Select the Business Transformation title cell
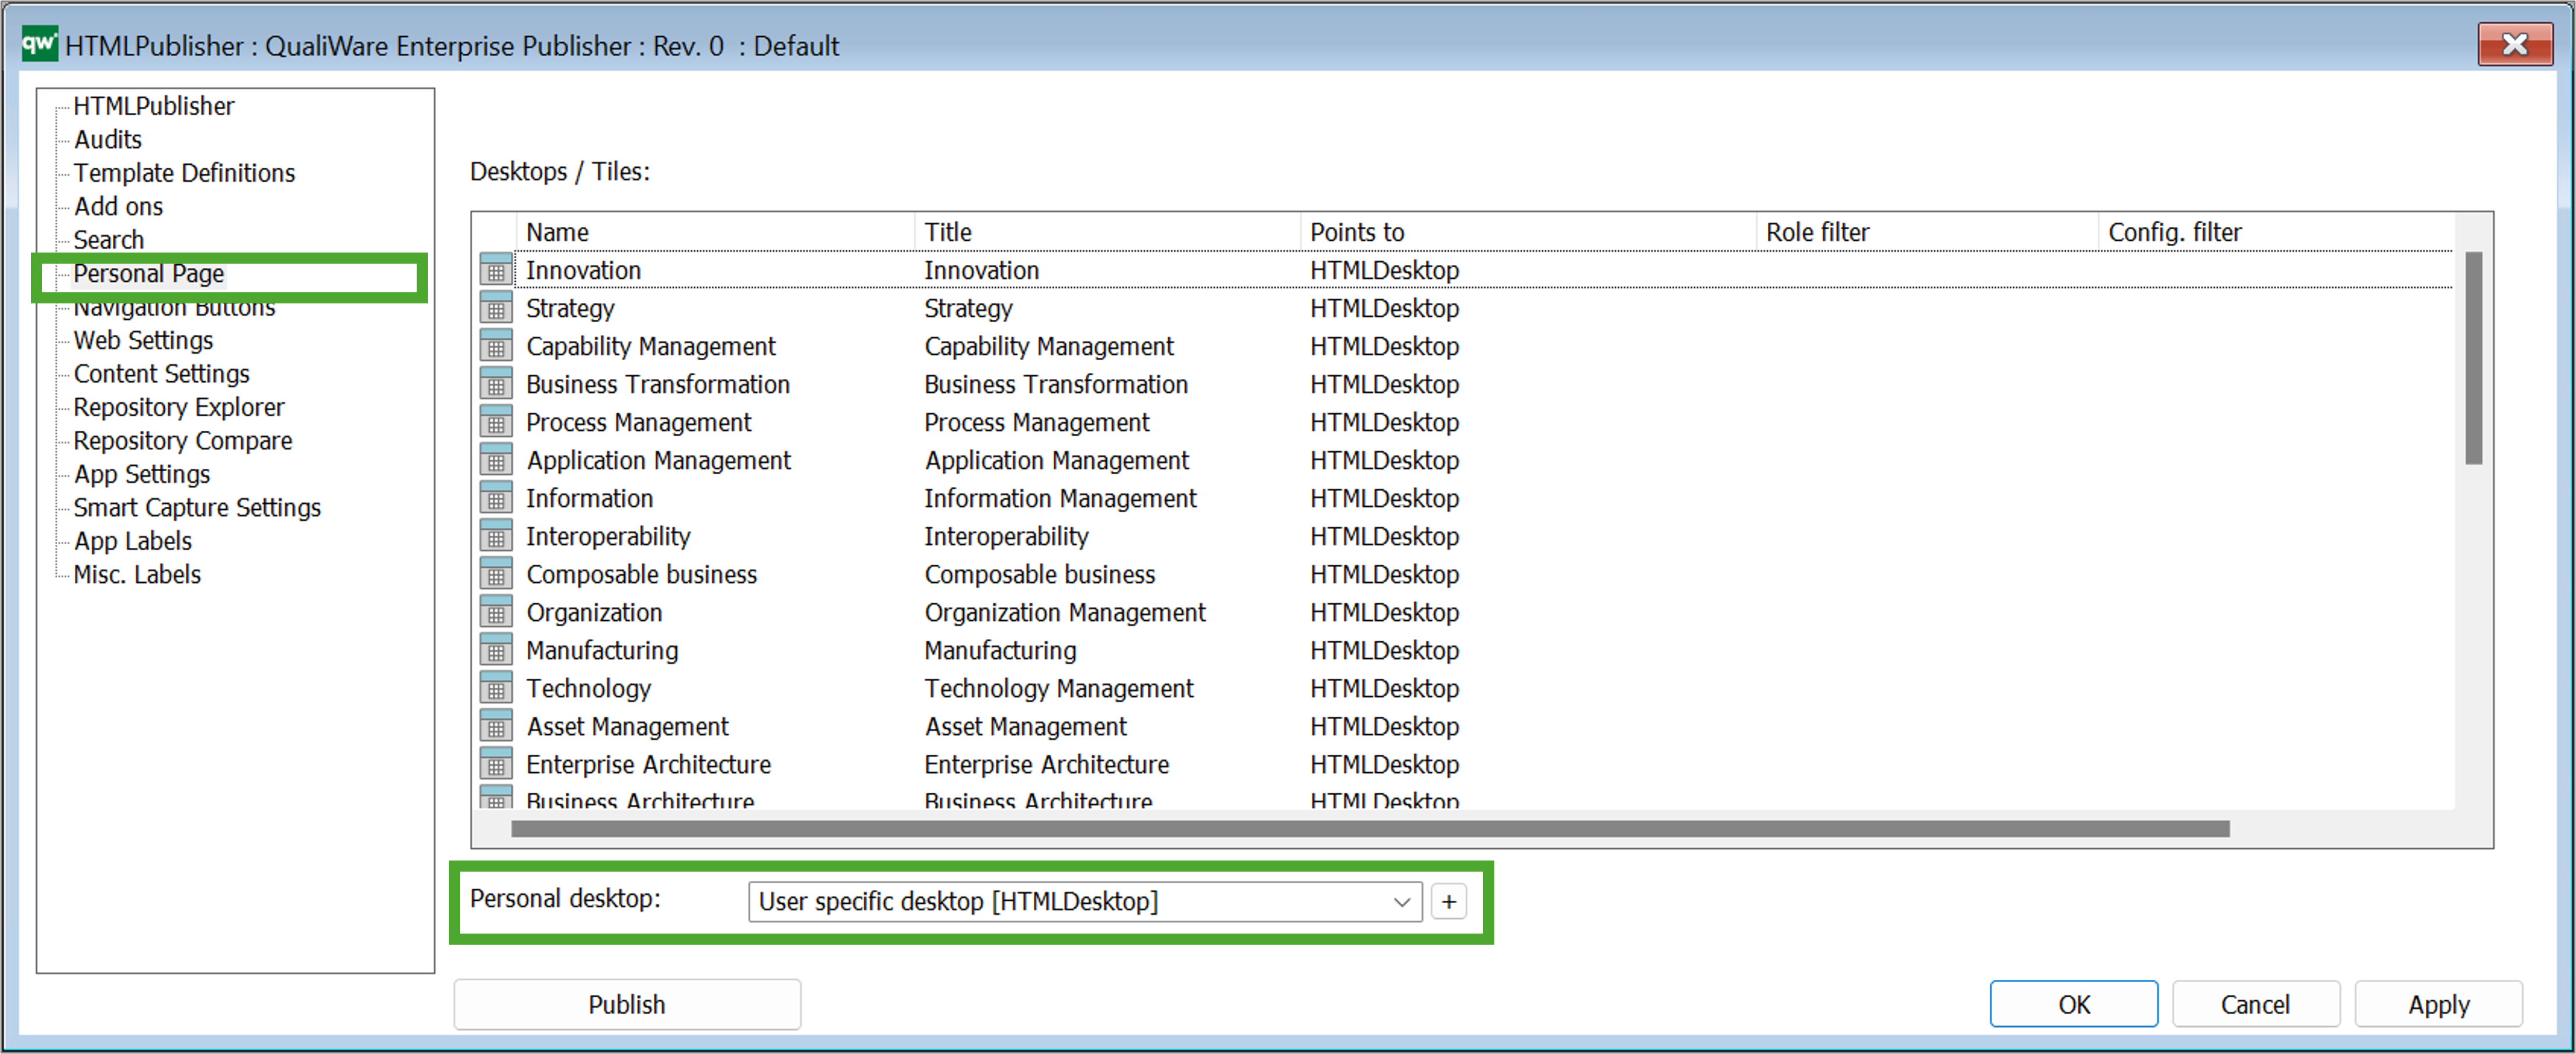This screenshot has height=1054, width=2576. pos(1056,384)
